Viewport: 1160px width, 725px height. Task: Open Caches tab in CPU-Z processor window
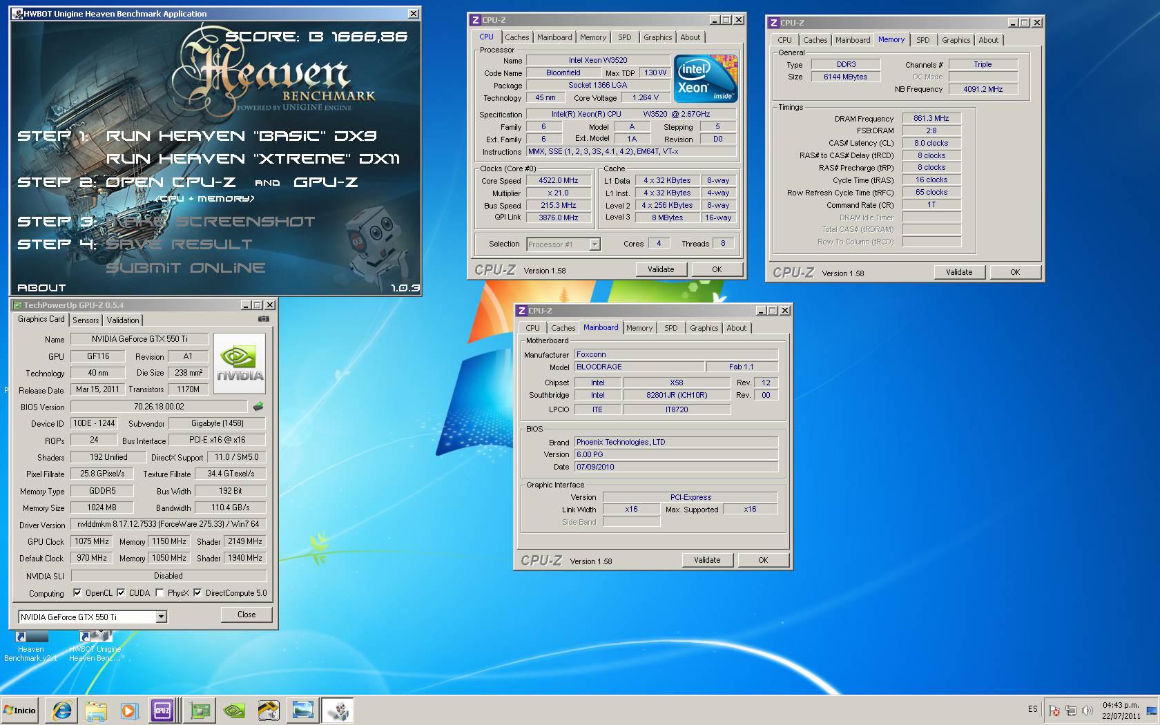[x=516, y=37]
